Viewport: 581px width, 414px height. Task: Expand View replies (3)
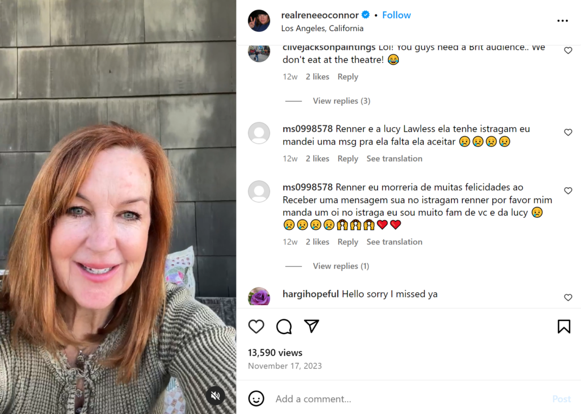tap(341, 101)
